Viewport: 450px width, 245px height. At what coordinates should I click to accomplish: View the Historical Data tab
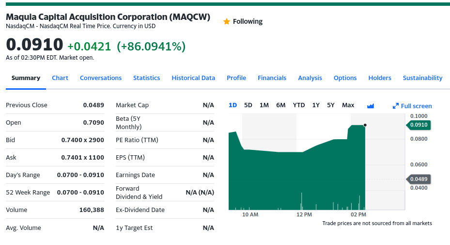click(x=193, y=78)
